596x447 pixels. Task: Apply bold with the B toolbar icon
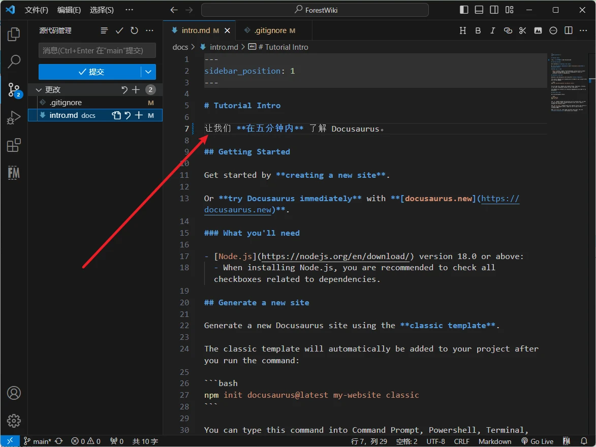click(478, 30)
